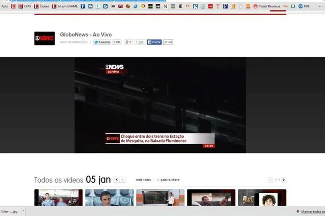The image size is (325, 216).
Task: Open the teal G bookmark icon
Action: click(105, 6)
